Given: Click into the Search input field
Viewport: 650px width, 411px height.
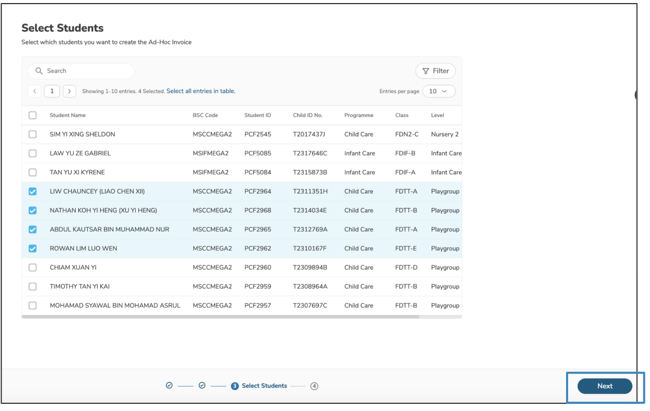Looking at the screenshot, I should [x=87, y=71].
